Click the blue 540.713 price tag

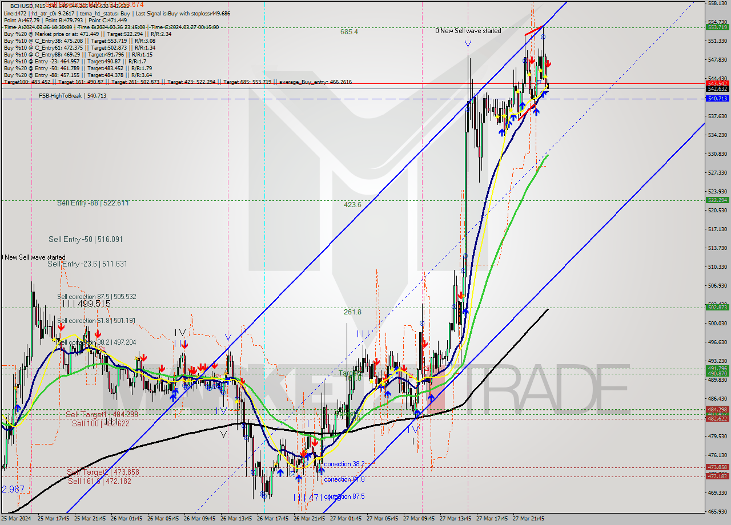pos(717,99)
